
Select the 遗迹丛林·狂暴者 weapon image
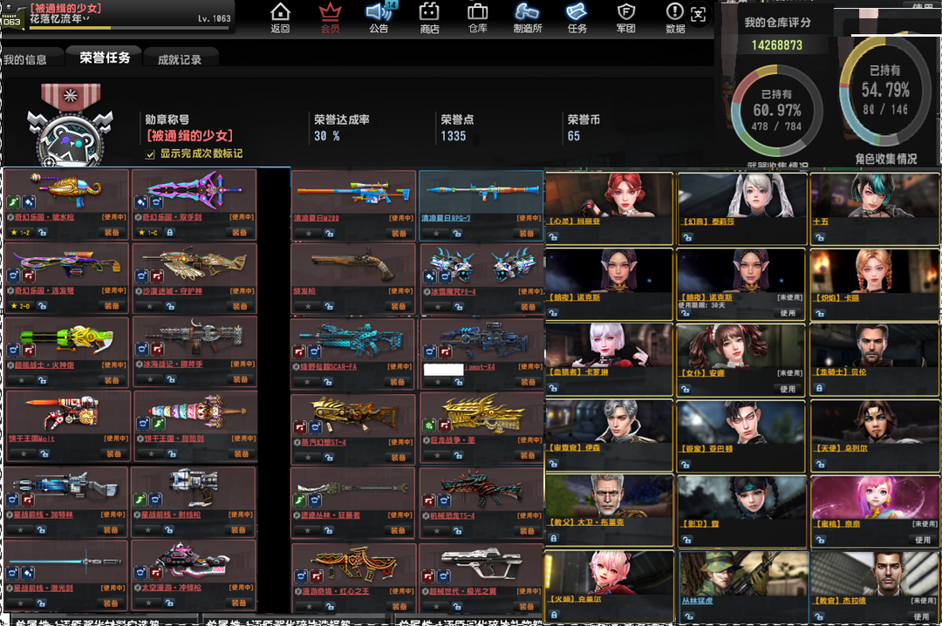coord(352,488)
